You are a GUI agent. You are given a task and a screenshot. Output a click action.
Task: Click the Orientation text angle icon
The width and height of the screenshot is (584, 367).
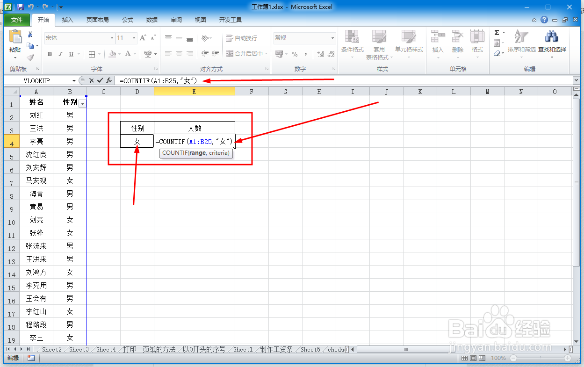[205, 38]
